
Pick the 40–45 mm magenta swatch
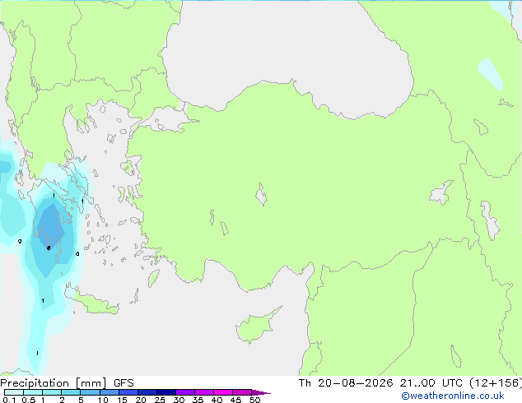click(x=223, y=392)
